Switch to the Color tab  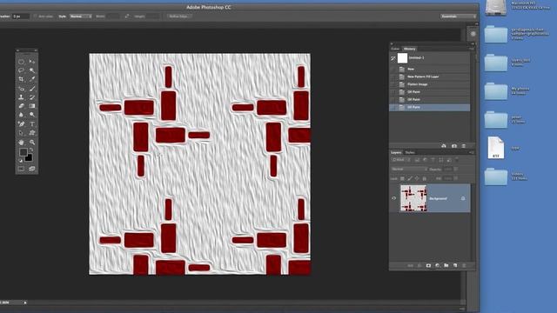pos(395,49)
